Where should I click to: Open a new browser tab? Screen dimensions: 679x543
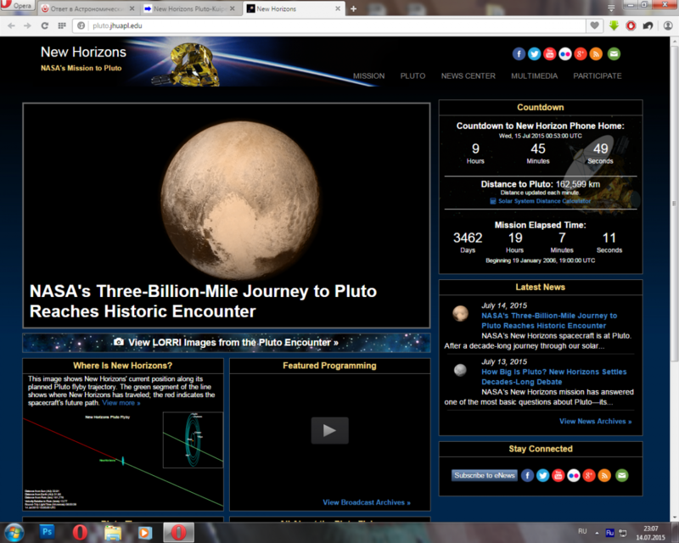tap(353, 8)
